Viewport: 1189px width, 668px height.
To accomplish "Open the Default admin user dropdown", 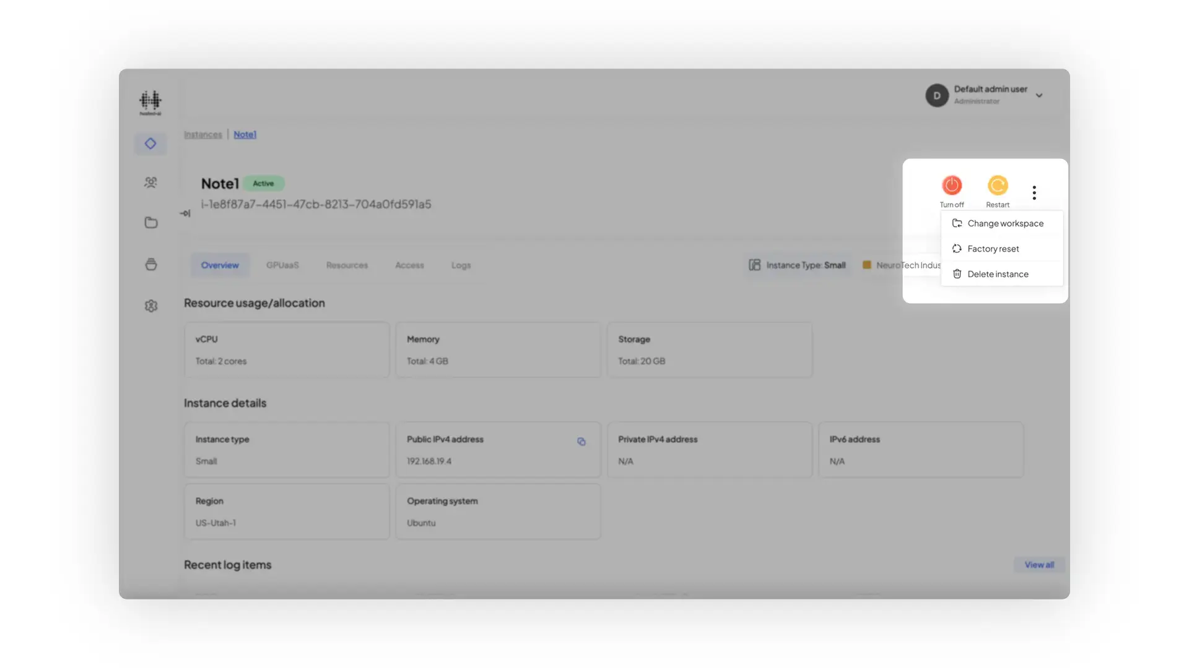I will pos(1039,95).
